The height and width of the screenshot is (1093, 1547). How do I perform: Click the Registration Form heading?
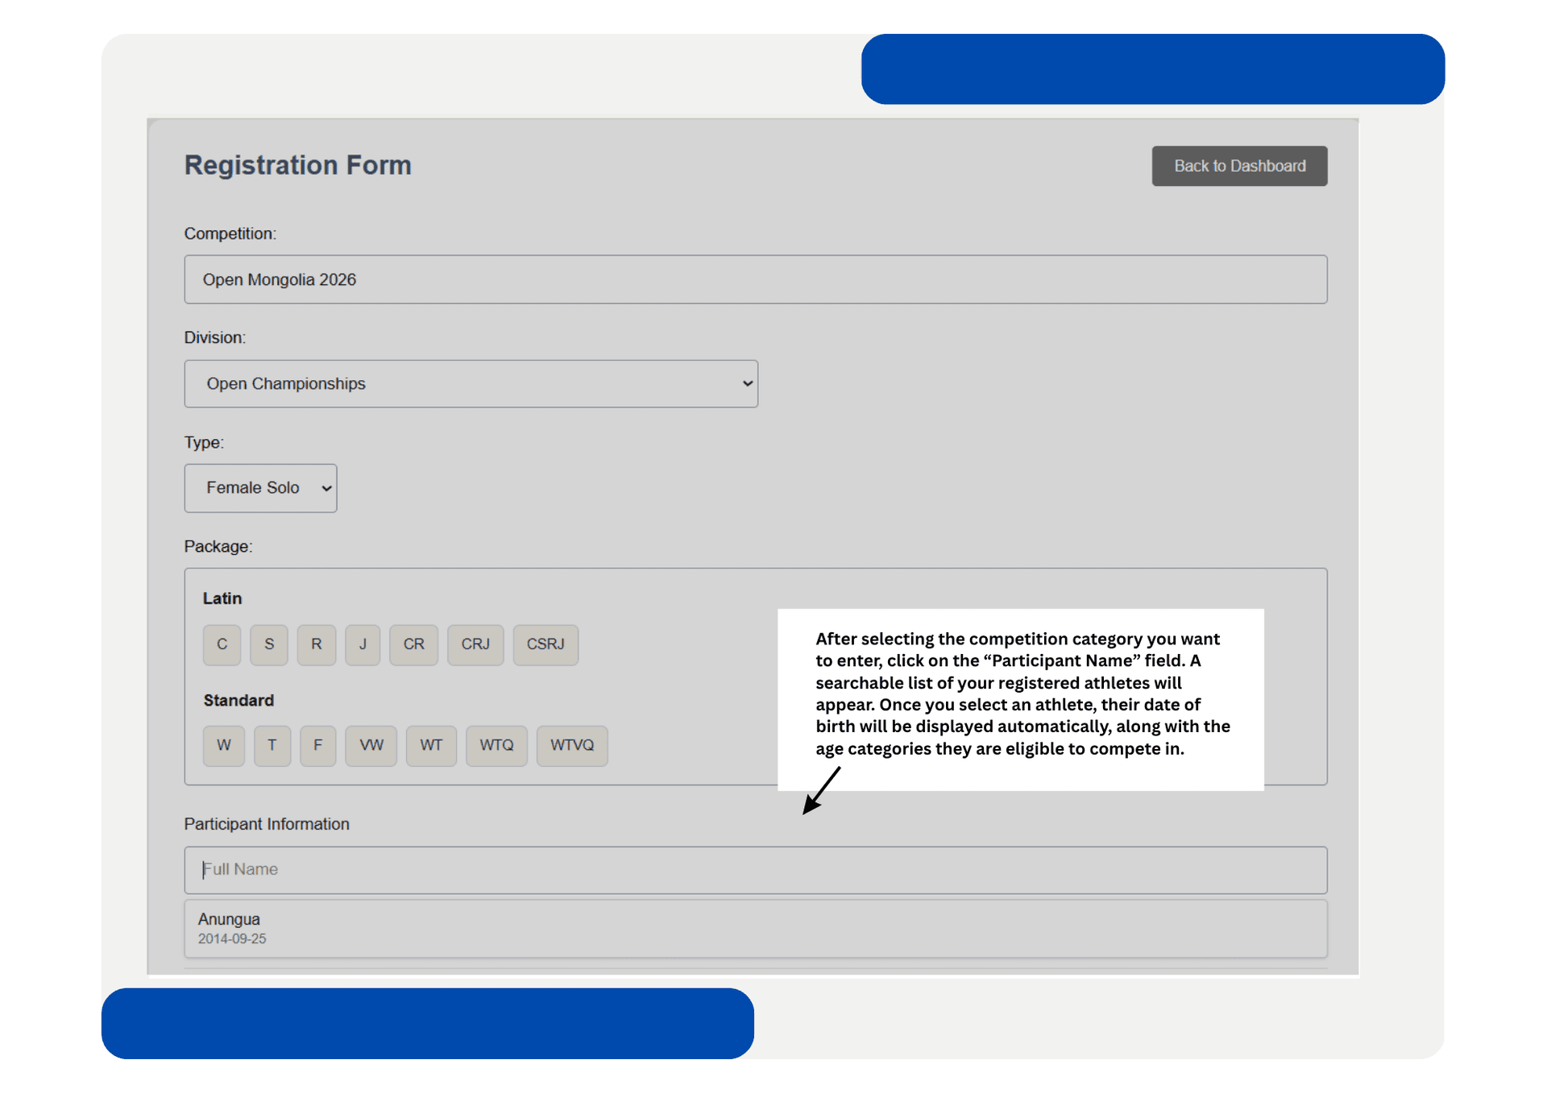click(297, 165)
